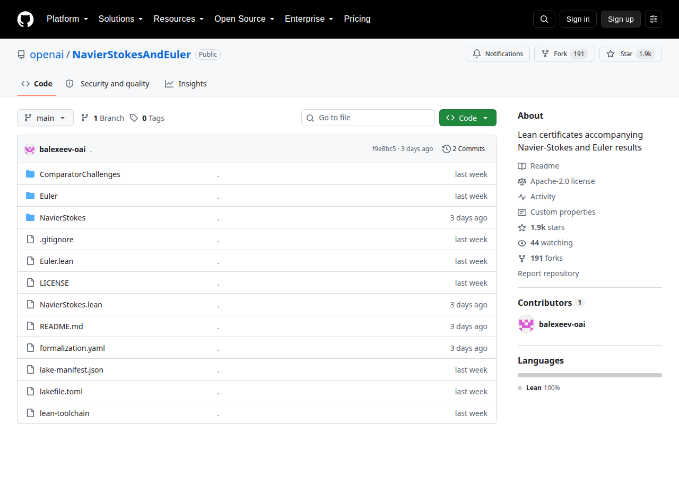Focus the Go to file field
This screenshot has width=679, height=477.
pyautogui.click(x=368, y=118)
